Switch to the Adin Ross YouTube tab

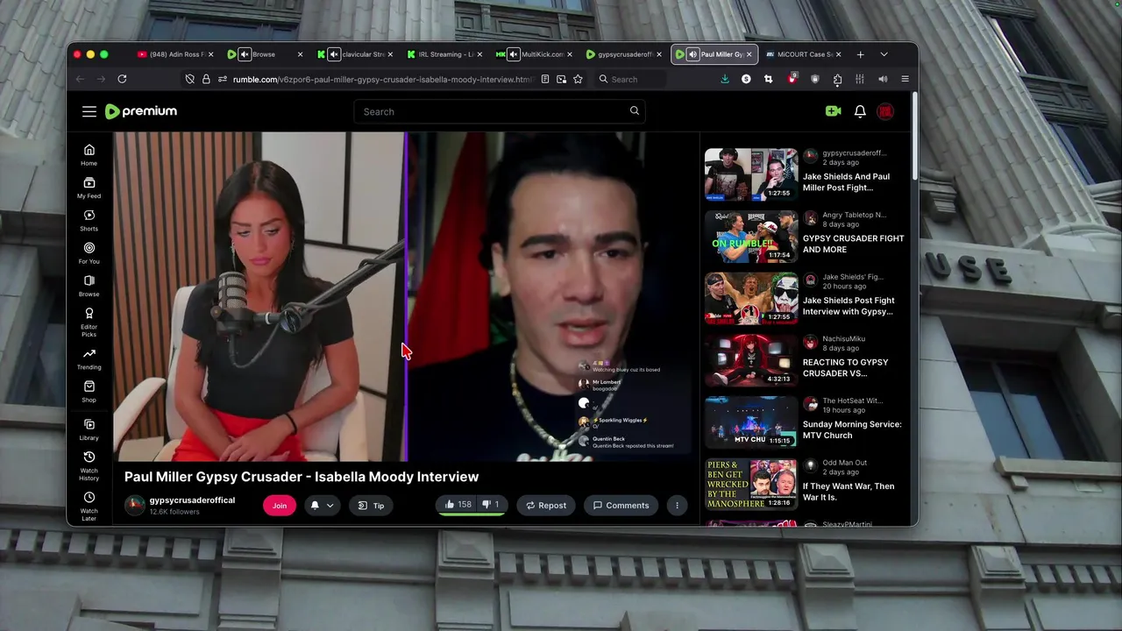pyautogui.click(x=175, y=54)
